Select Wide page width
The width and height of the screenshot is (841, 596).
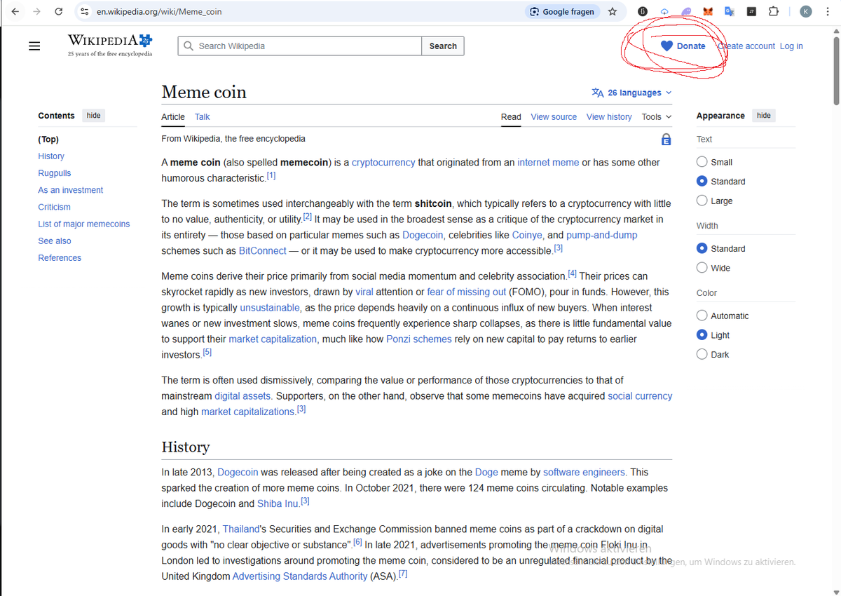(702, 268)
